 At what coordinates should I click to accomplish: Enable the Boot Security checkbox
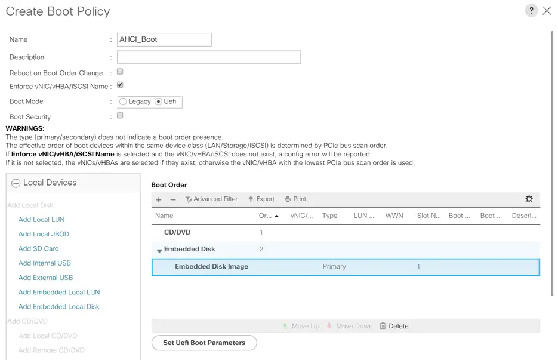120,115
